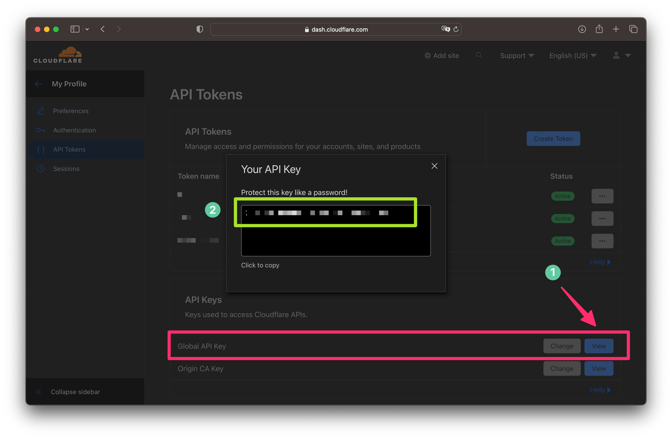Click the API Tokens braces icon

click(41, 149)
